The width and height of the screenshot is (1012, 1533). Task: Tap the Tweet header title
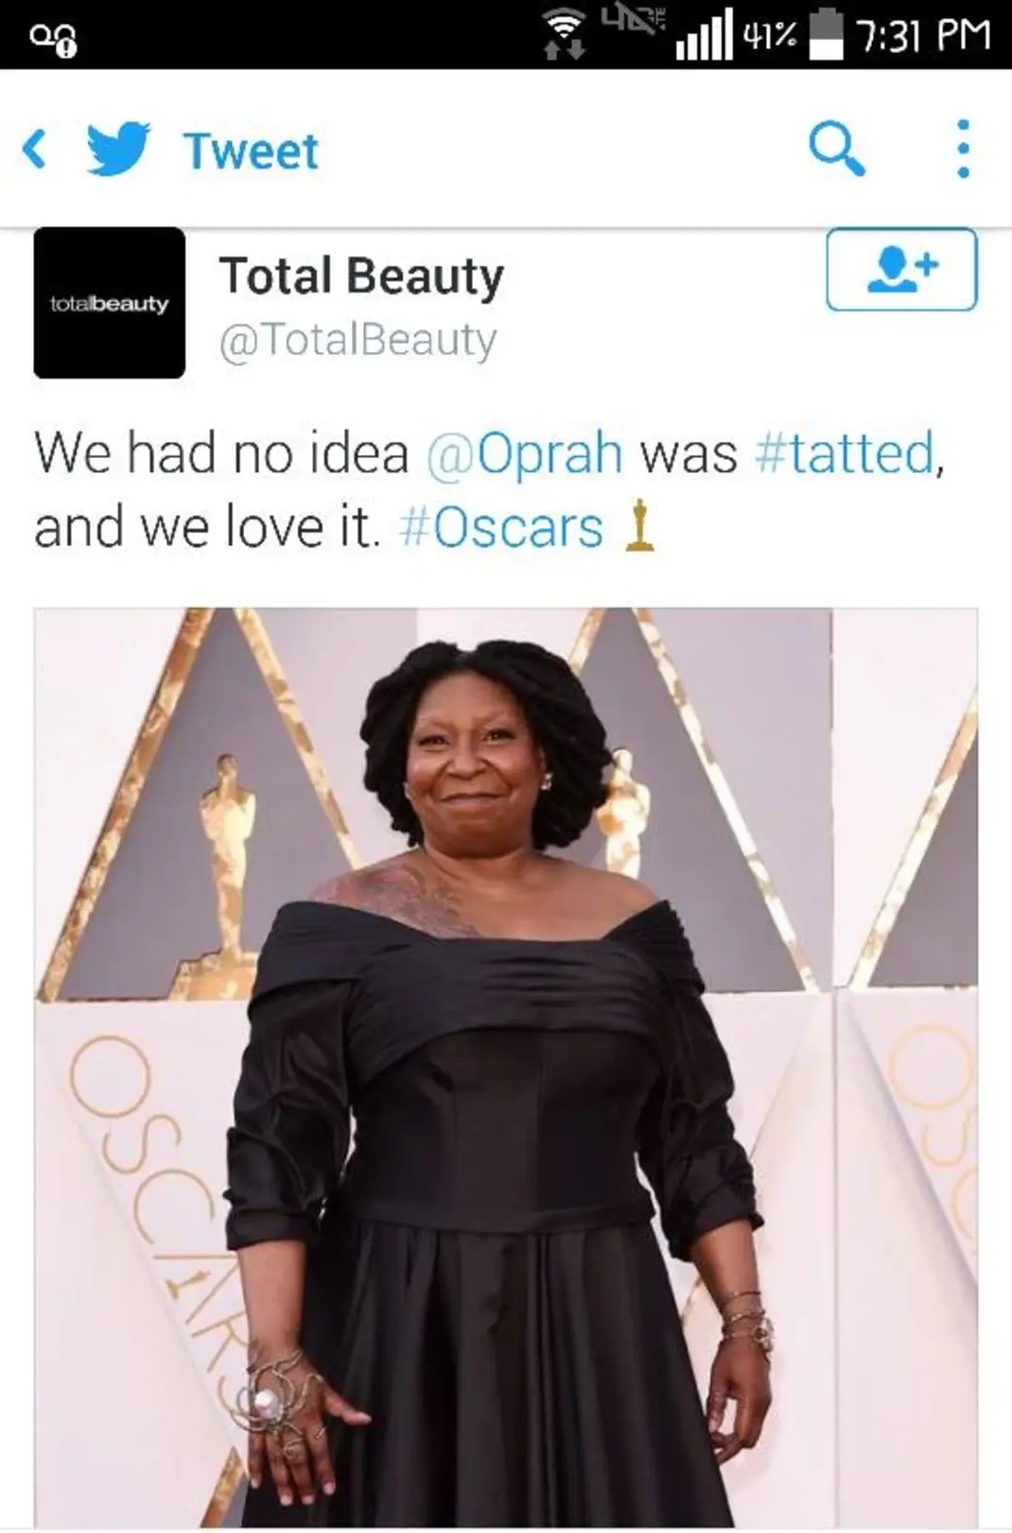click(x=252, y=151)
